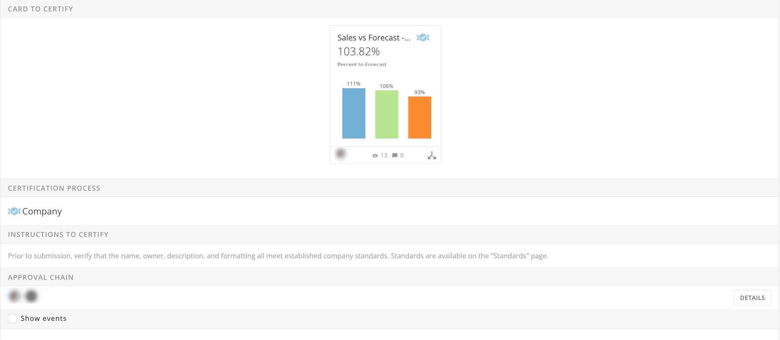
Task: Select the Company certification process name
Action: (x=42, y=211)
